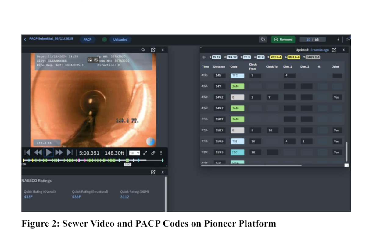The image size is (366, 244).
Task: Open video controls three-dot menu
Action: (x=161, y=153)
